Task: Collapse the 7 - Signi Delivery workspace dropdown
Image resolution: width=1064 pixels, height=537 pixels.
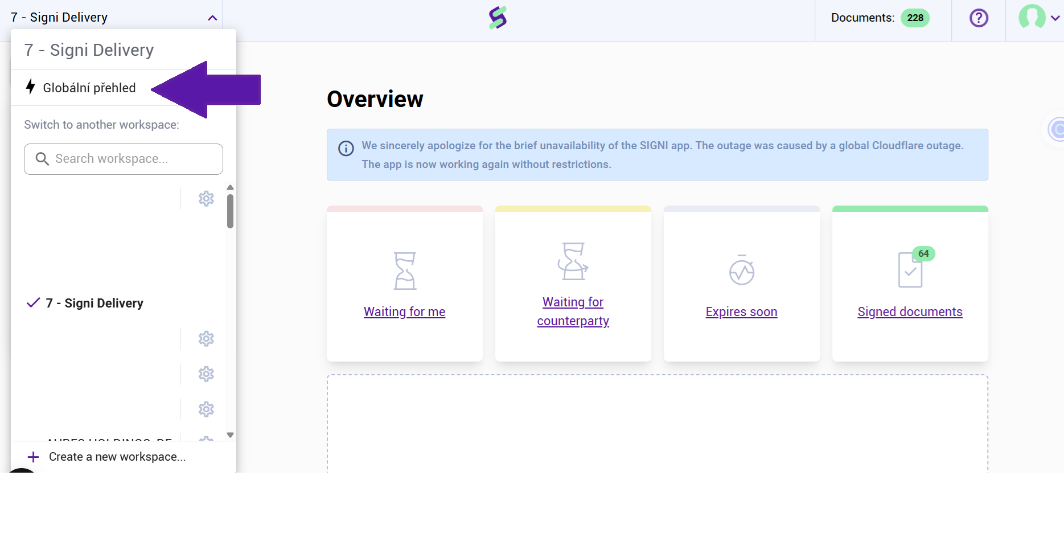Action: click(212, 18)
